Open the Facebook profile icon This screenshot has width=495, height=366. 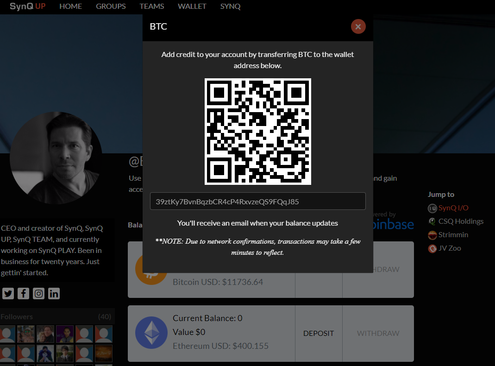click(23, 293)
